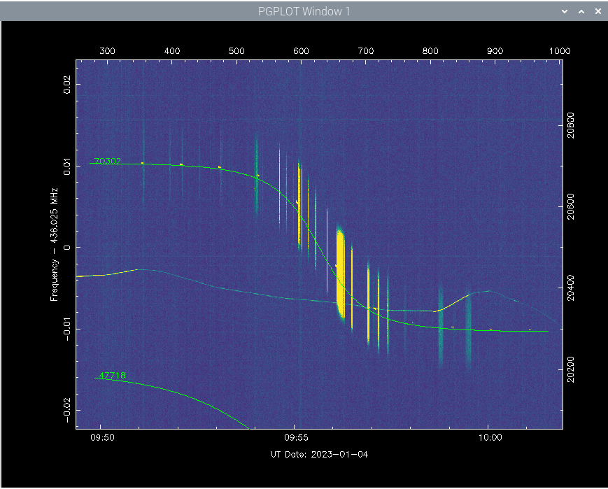Click the top axis value 600
608x489 pixels.
[x=302, y=51]
